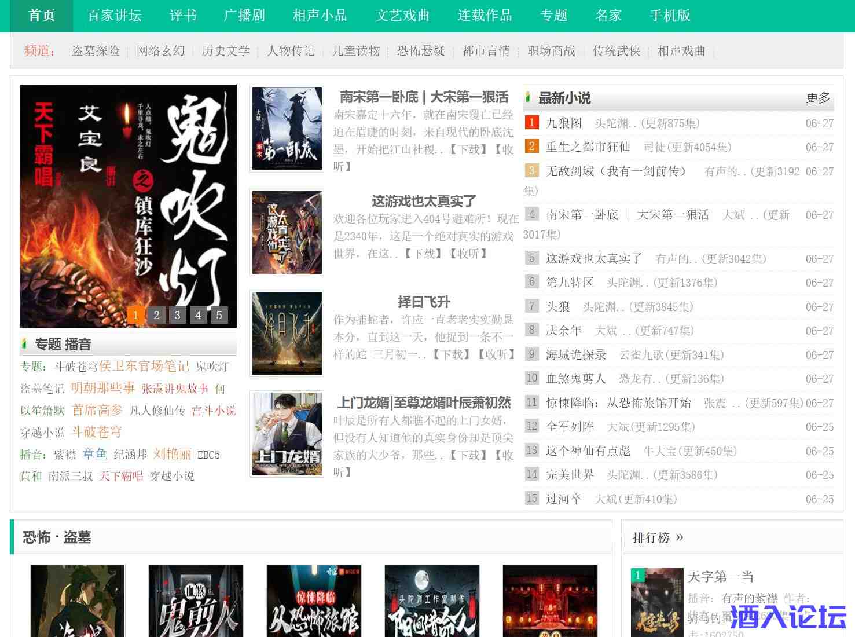This screenshot has width=855, height=637.
Task: Click the 天字第一当 ranking cover image
Action: (656, 602)
